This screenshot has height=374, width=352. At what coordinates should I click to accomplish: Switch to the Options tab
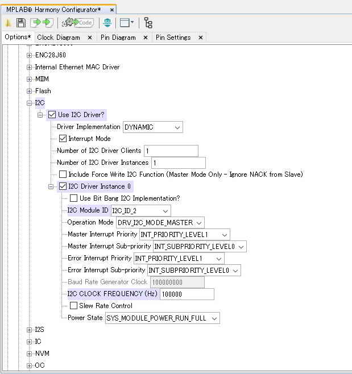(x=18, y=37)
